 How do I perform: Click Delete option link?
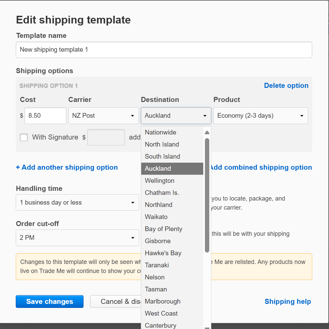point(286,86)
